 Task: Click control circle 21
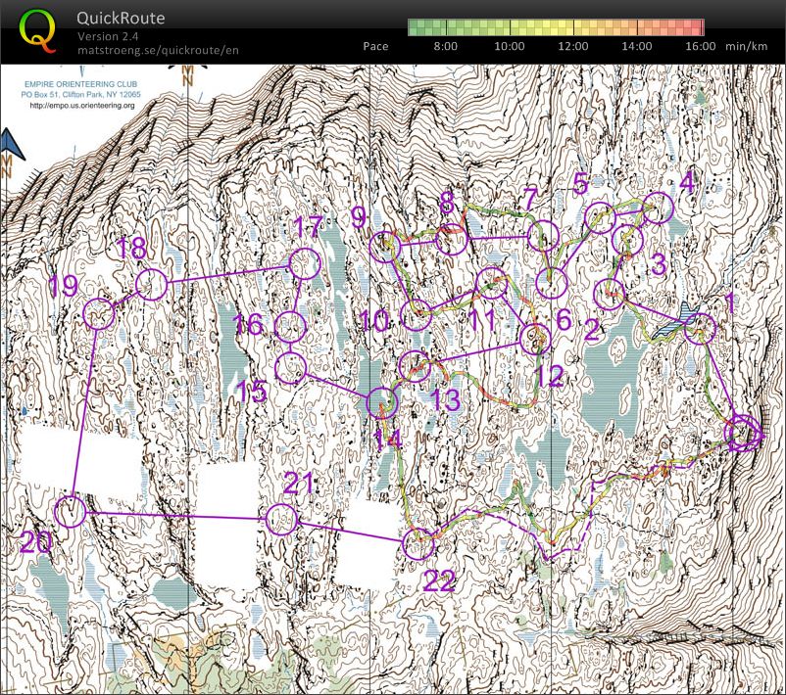(281, 519)
